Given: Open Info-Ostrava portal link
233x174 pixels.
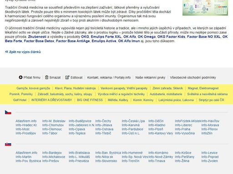Looking at the screenshot, I should click(104, 129).
